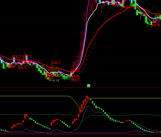Click the small red bars right of indicator

(x=127, y=120)
